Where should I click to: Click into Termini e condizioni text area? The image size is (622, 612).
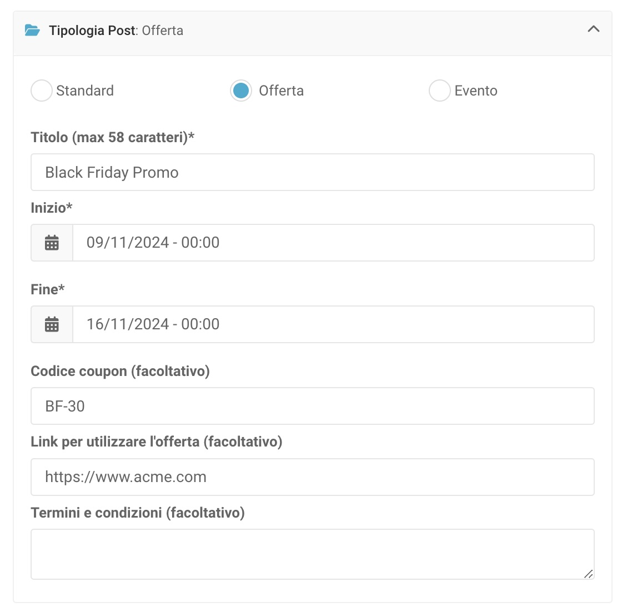(x=312, y=554)
